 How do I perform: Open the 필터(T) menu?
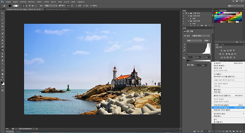pyautogui.click(x=53, y=2)
